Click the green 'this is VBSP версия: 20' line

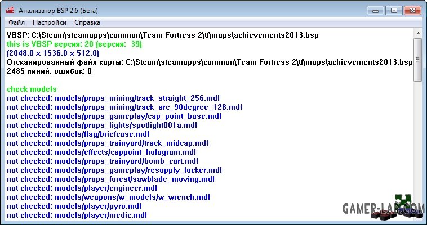[74, 44]
